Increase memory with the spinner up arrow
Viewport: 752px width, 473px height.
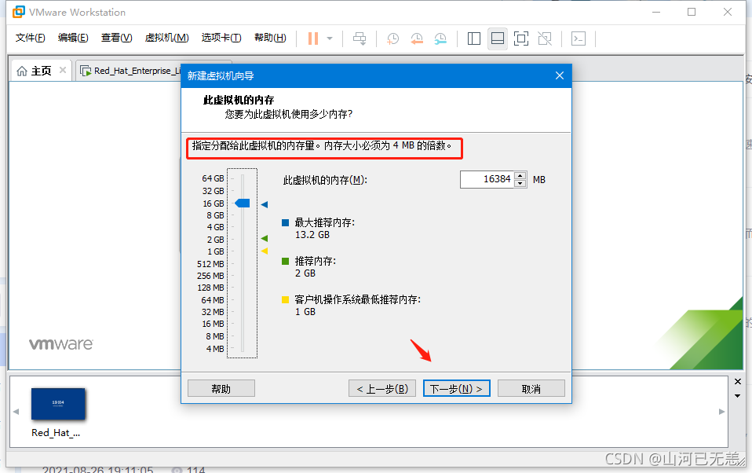(520, 175)
